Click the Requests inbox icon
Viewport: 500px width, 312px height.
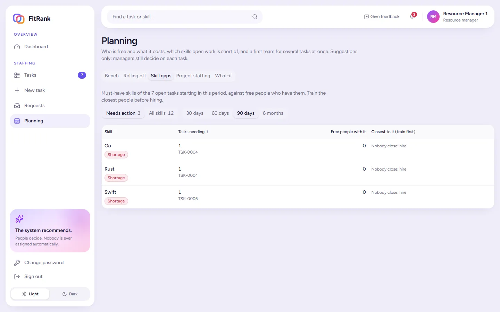17,106
